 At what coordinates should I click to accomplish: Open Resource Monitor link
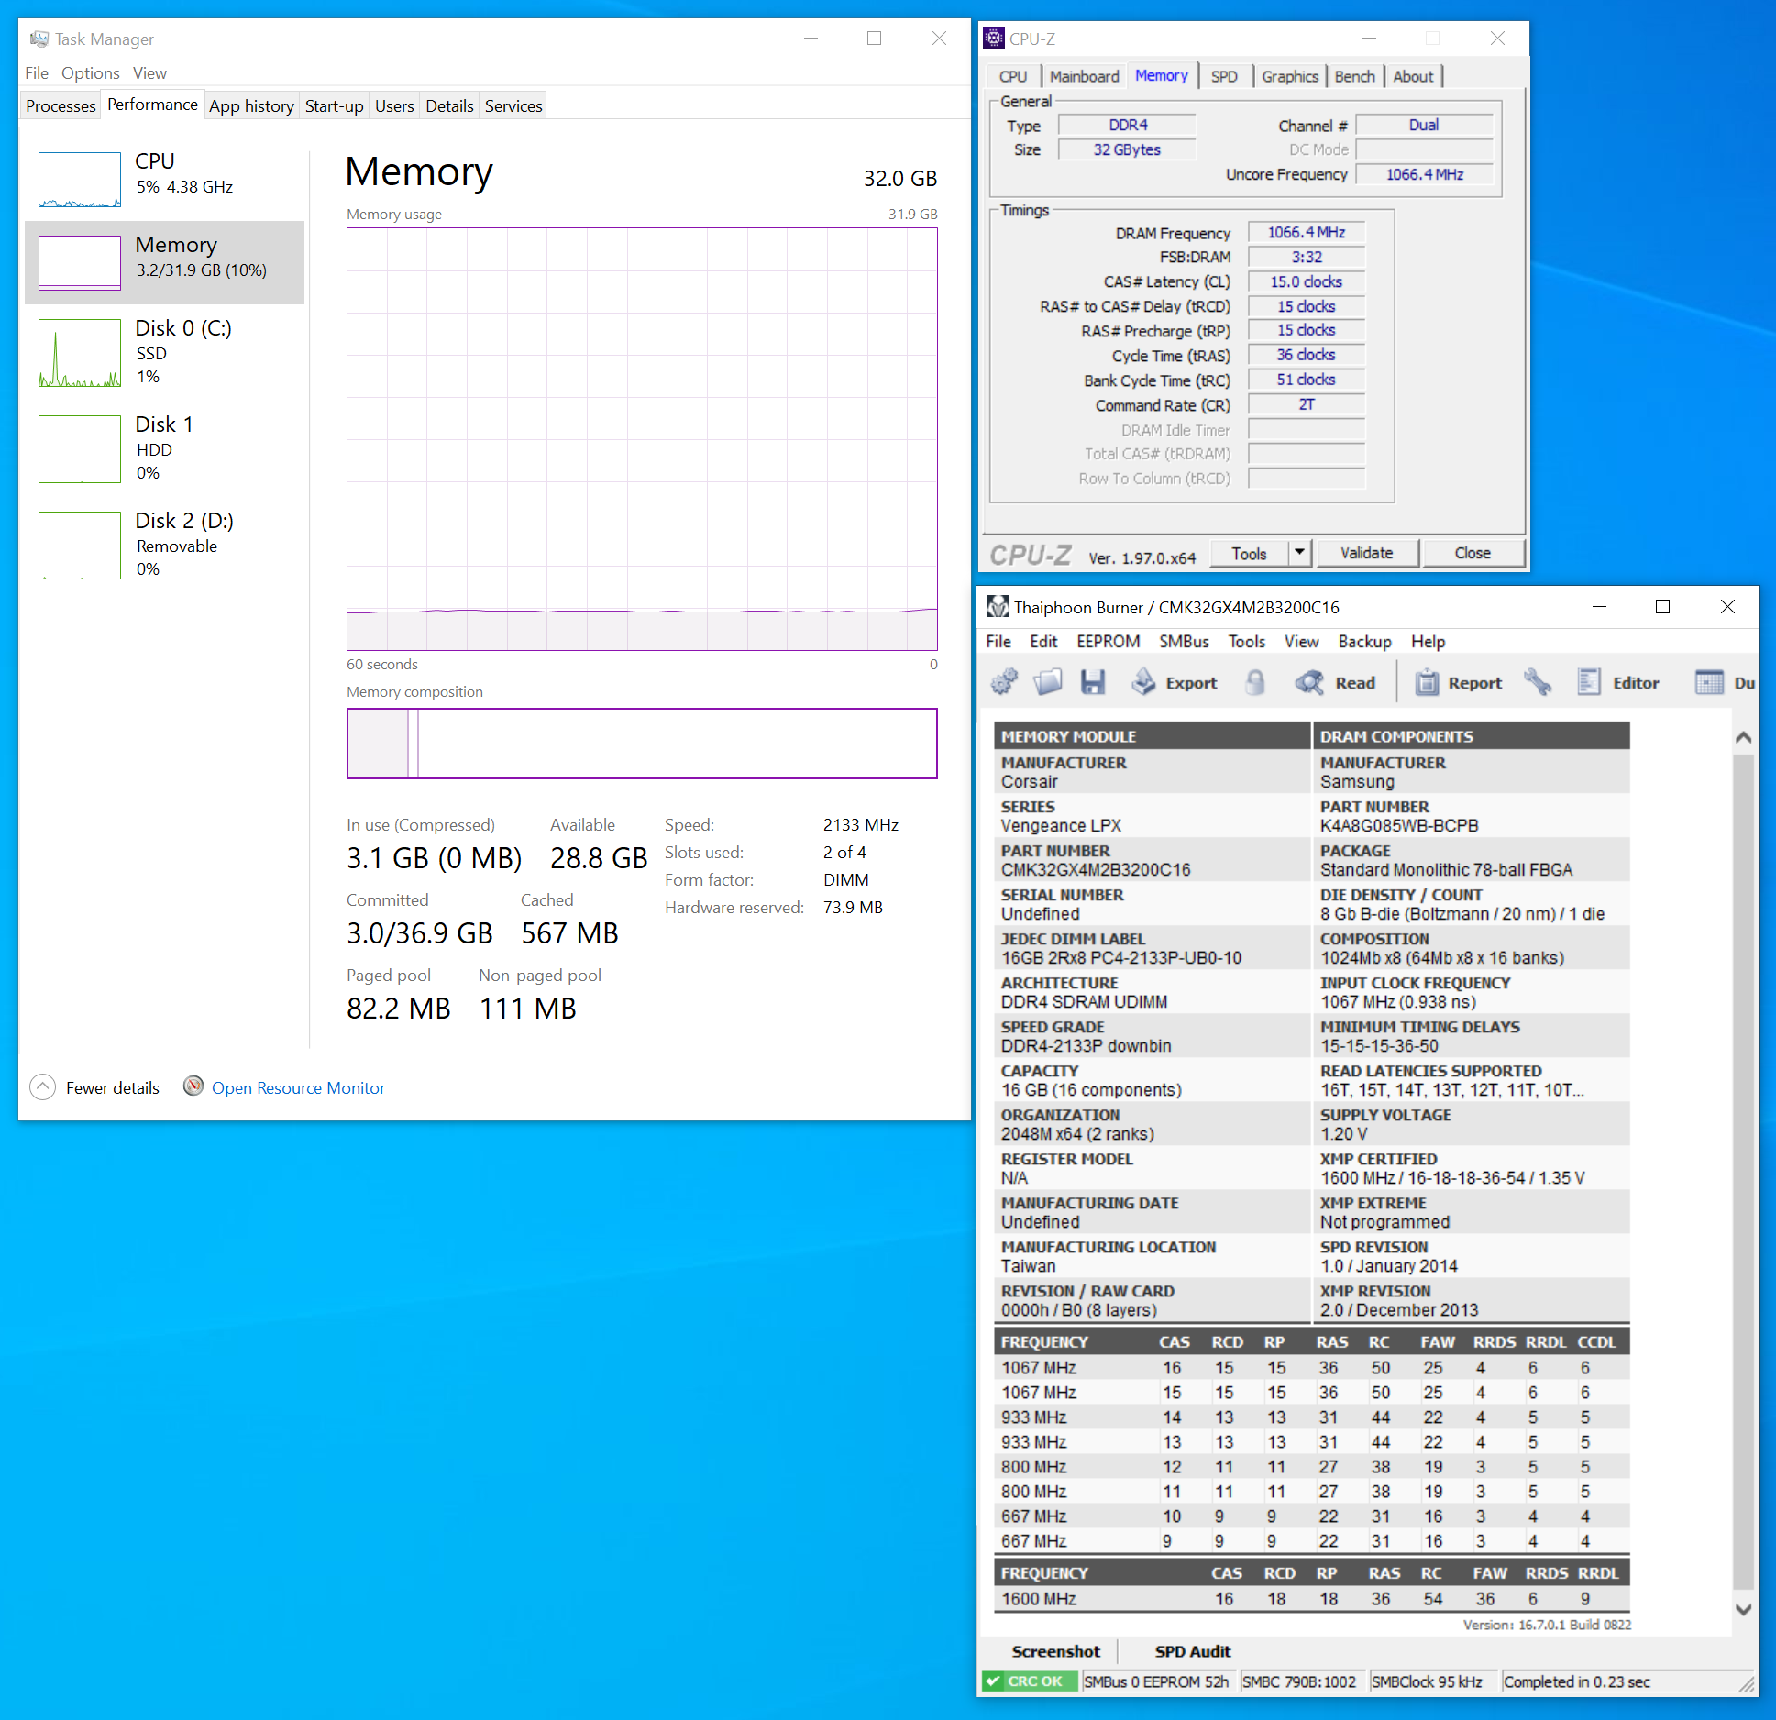click(x=298, y=1087)
